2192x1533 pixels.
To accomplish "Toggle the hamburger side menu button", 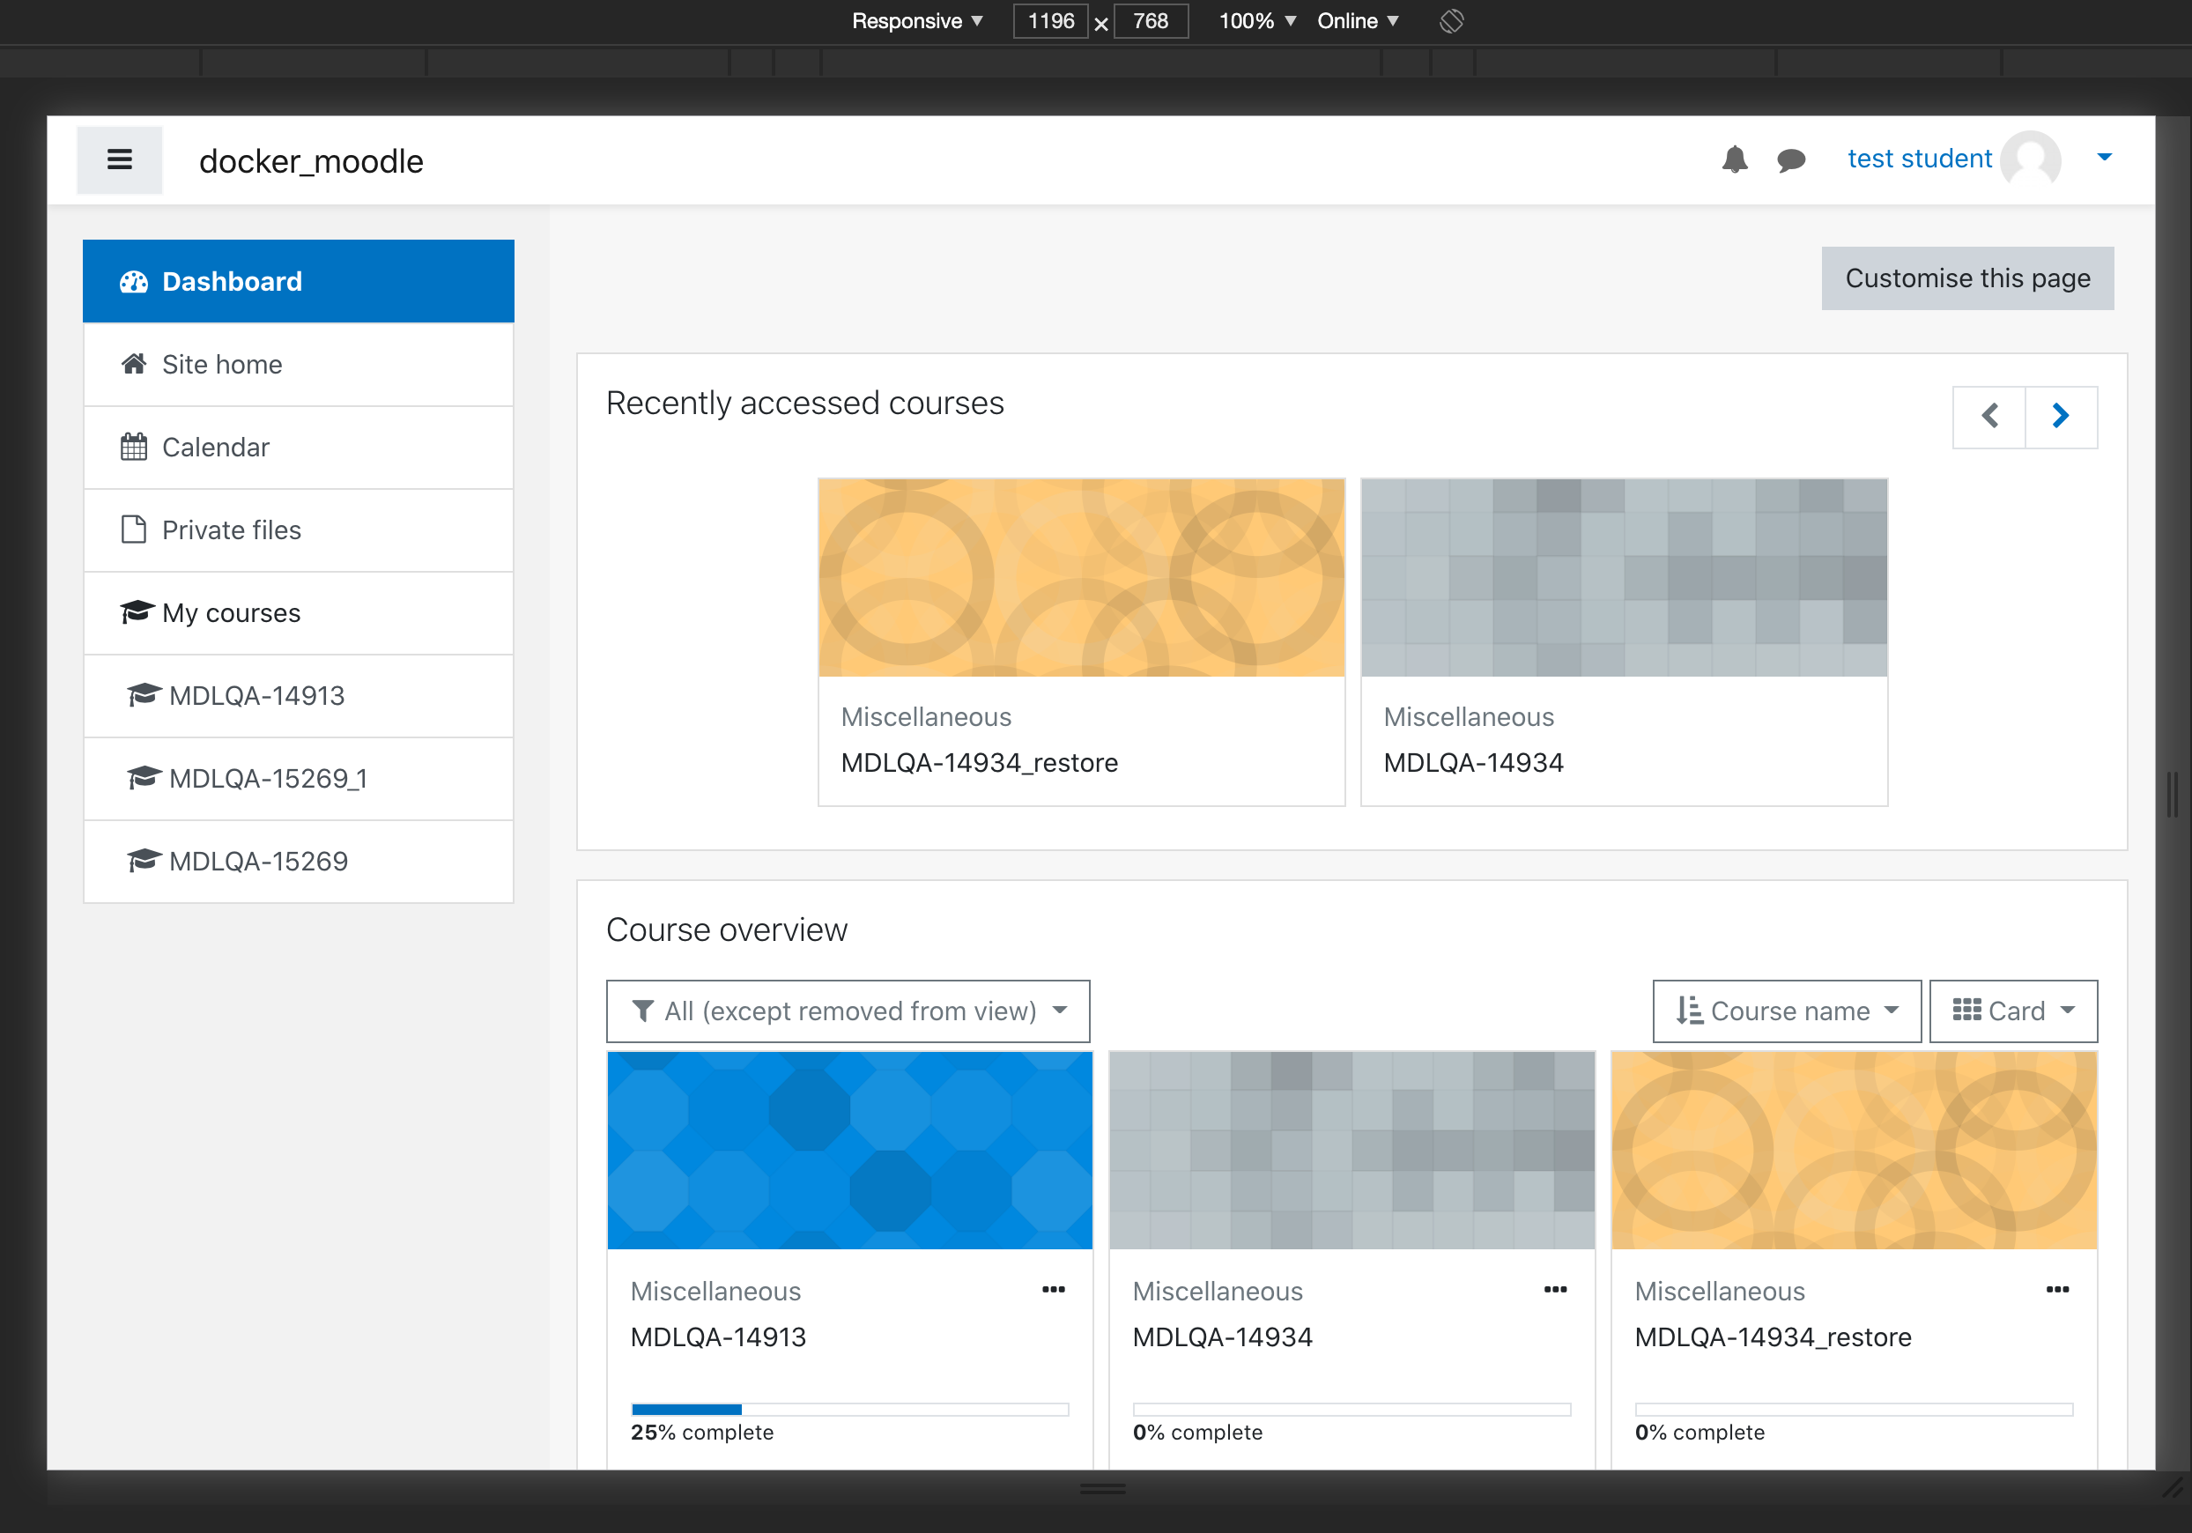I will pyautogui.click(x=119, y=160).
